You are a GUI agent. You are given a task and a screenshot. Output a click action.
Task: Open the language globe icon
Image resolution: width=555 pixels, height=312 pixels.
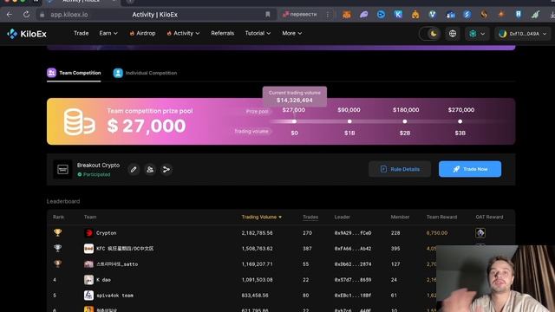pos(453,34)
